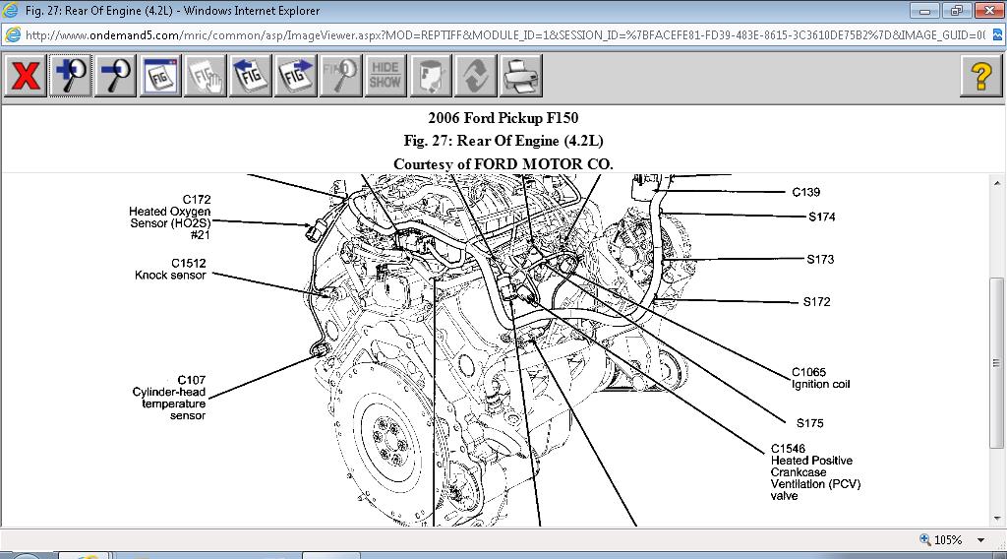Click the vertical scrollbar up arrow
Screen dimensions: 1007x559
[x=997, y=183]
